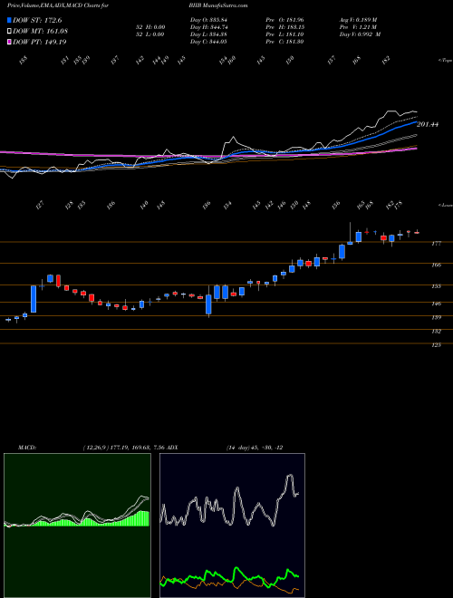This screenshot has height=598, width=453.
Task: Click the 166 price axis label
Action: (436, 265)
